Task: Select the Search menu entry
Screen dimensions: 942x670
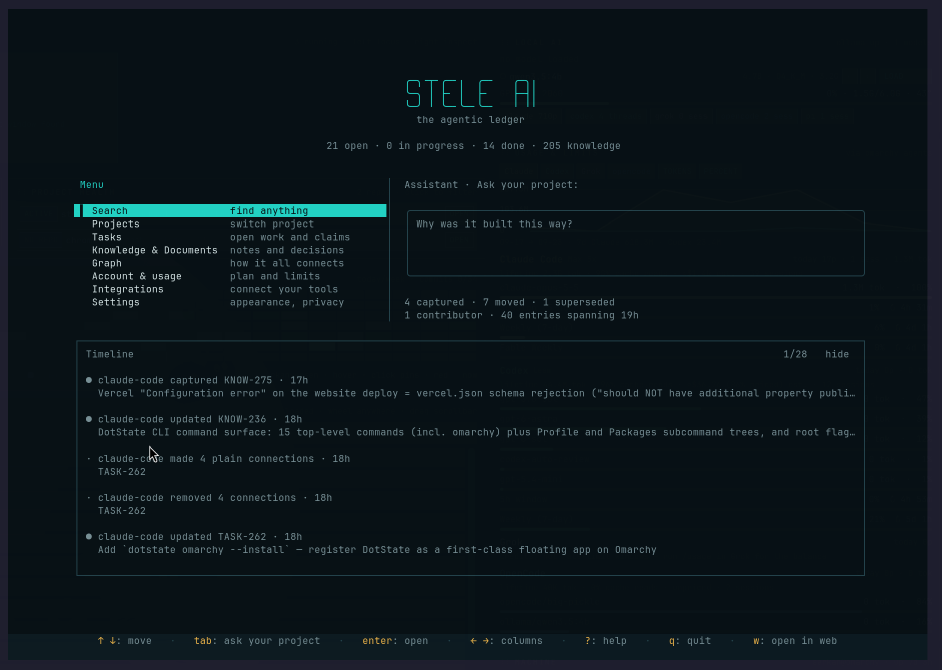Action: pyautogui.click(x=230, y=210)
